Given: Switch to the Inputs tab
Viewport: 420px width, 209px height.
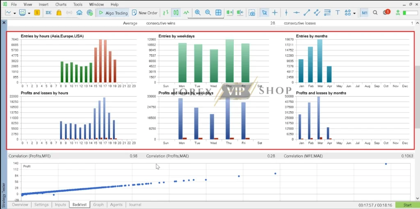Looking at the screenshot, I should tap(60, 205).
